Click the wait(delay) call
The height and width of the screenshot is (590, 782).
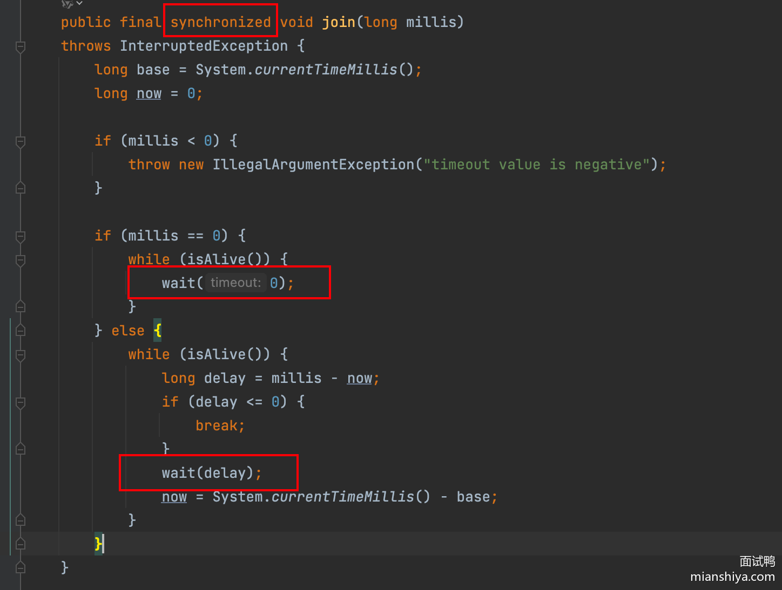pyautogui.click(x=207, y=473)
